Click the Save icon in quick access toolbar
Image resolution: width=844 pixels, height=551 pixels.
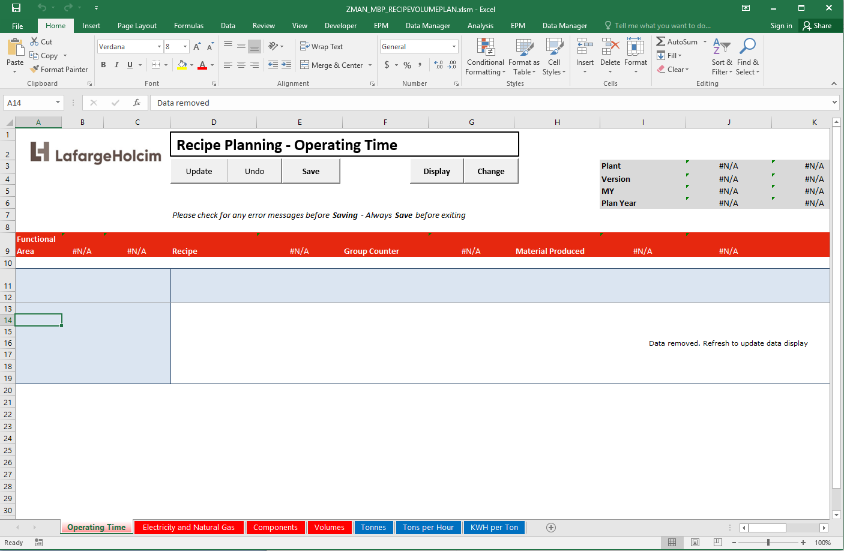click(16, 8)
